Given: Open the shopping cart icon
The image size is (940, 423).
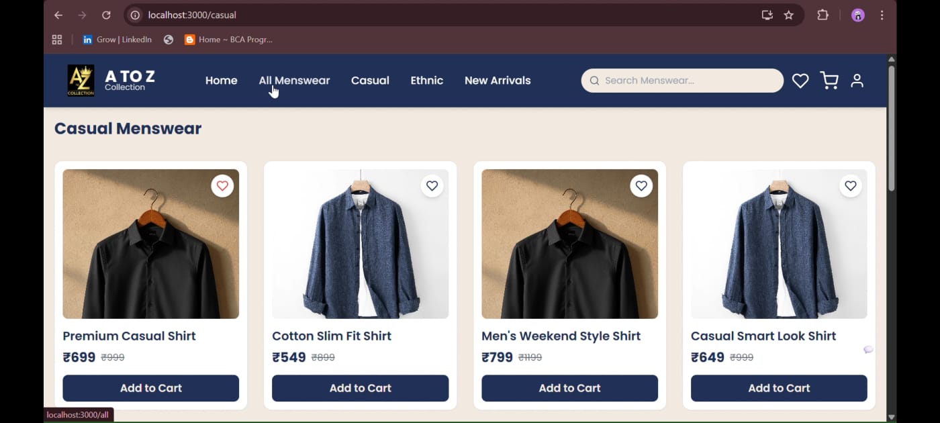Looking at the screenshot, I should 829,81.
